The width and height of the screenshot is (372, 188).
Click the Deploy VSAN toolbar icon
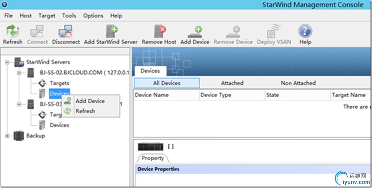[x=274, y=31]
